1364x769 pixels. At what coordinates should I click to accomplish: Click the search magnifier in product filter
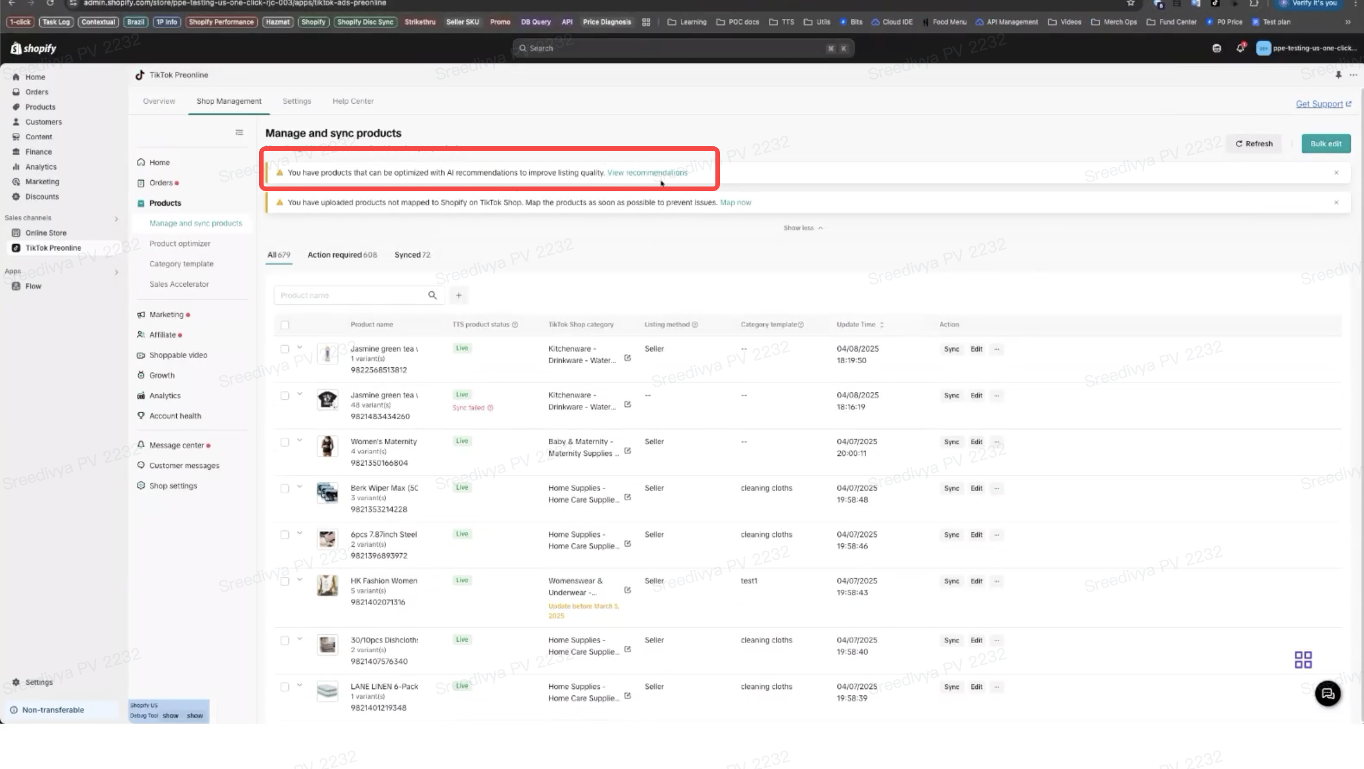point(432,295)
